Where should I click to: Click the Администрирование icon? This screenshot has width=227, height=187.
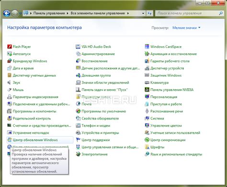tap(78, 54)
